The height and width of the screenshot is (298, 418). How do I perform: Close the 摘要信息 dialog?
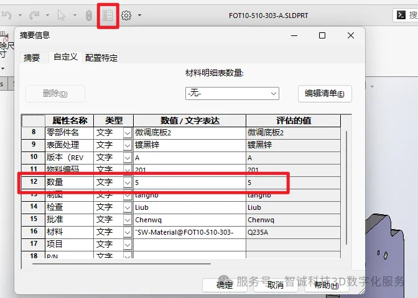pos(351,35)
